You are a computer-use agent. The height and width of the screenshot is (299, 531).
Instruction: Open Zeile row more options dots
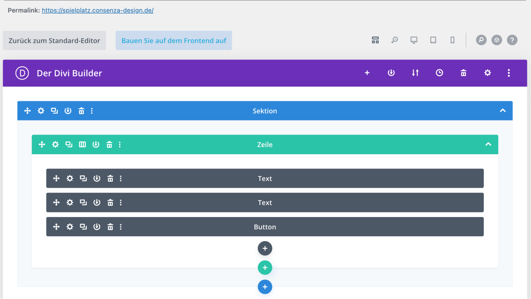(120, 144)
